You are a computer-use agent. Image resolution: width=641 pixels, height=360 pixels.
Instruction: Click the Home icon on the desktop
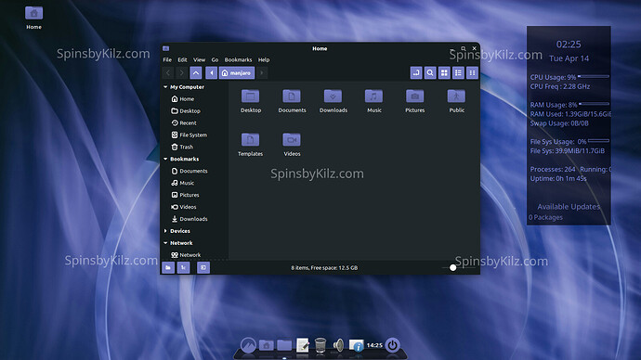(34, 13)
